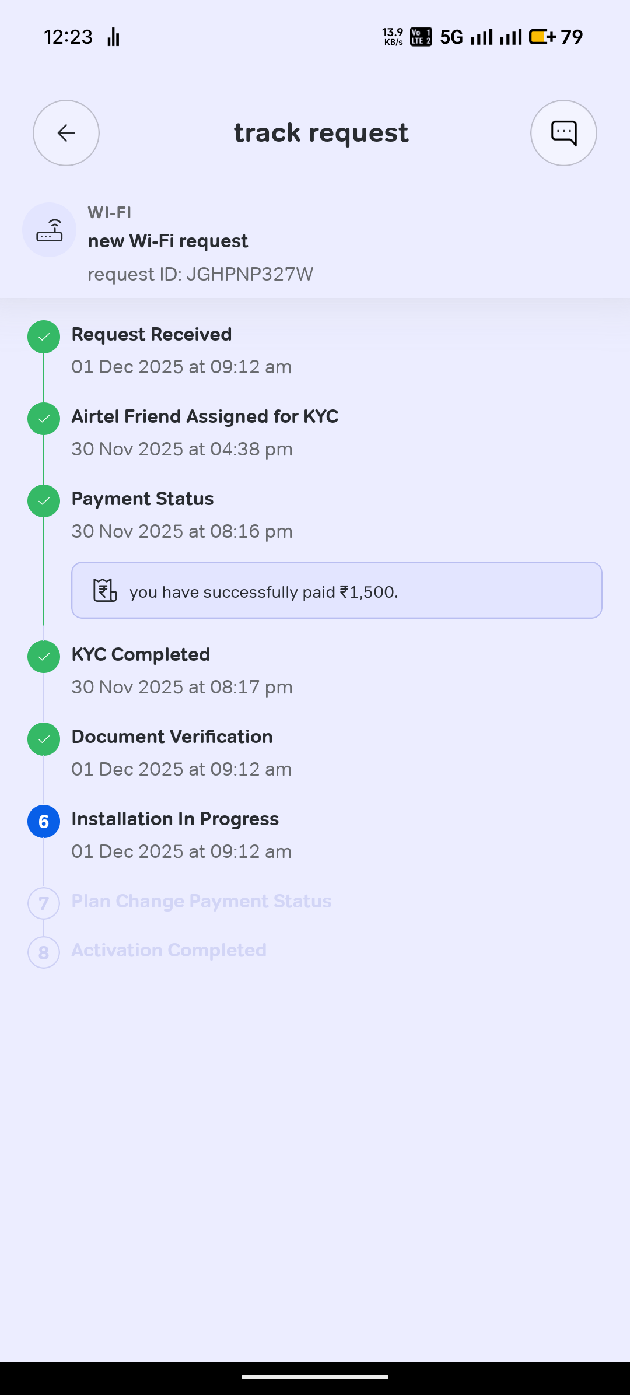This screenshot has height=1395, width=630.
Task: Tap the Request Received green checkmark
Action: pyautogui.click(x=44, y=337)
